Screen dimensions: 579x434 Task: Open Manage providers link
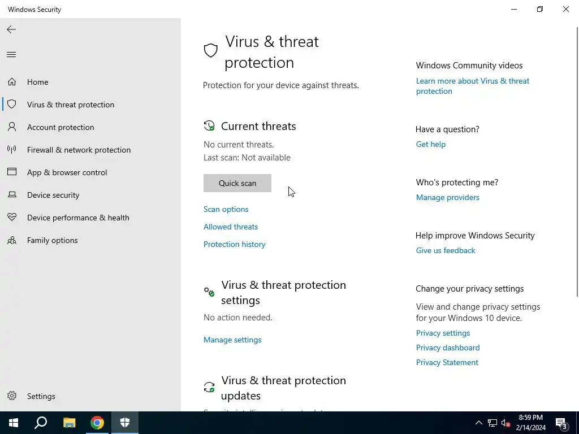448,197
